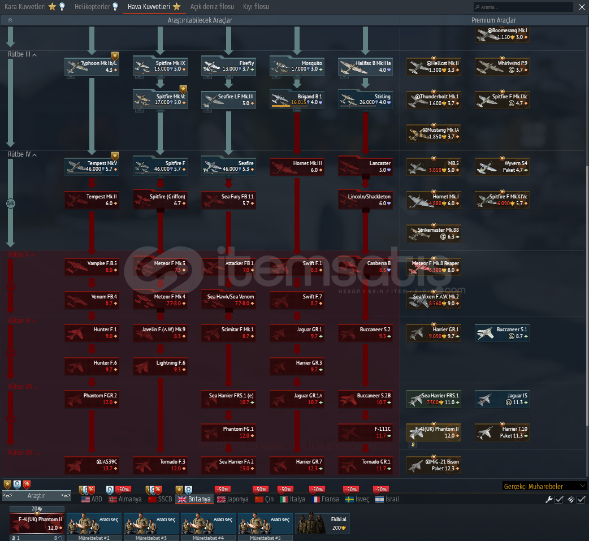Screen dimensions: 589x541
Task: Toggle the checkbox beside the slashes icon
Action: 581,499
